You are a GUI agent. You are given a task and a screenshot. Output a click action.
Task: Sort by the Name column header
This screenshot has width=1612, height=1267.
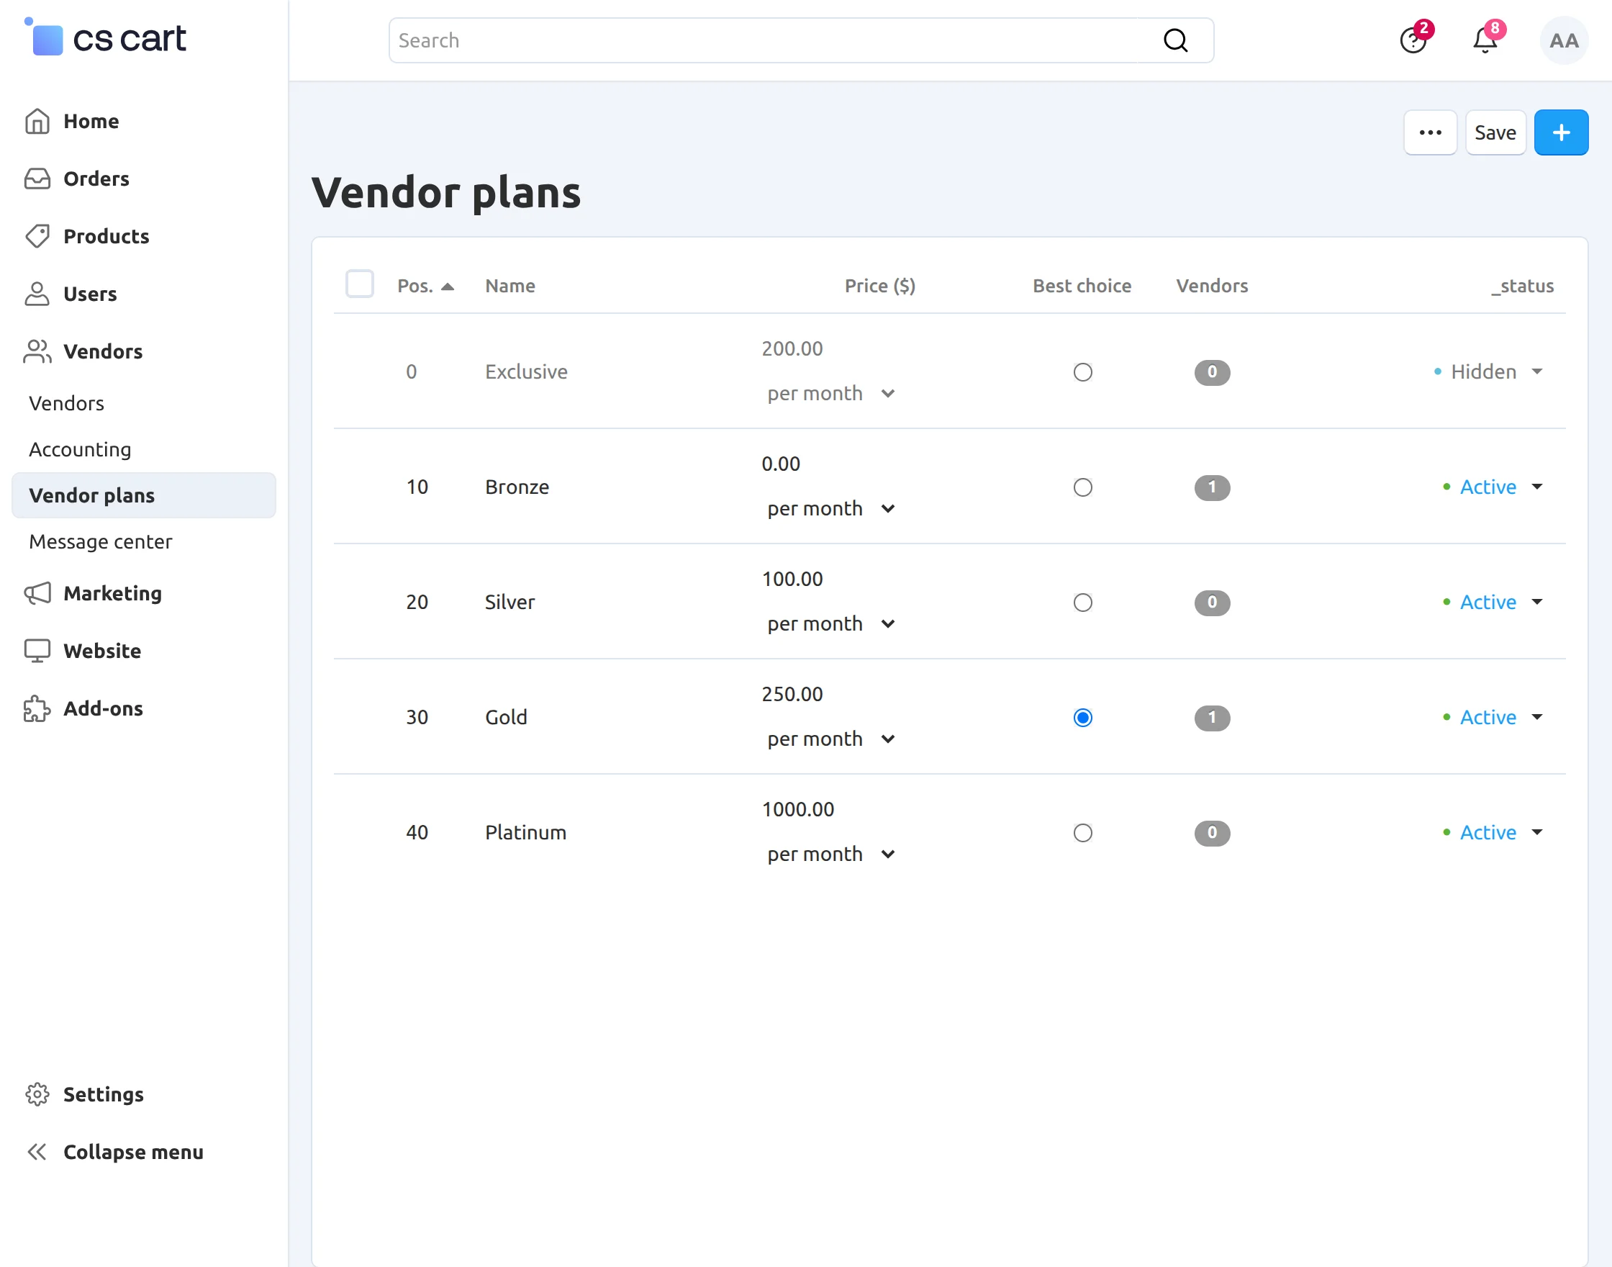[510, 286]
